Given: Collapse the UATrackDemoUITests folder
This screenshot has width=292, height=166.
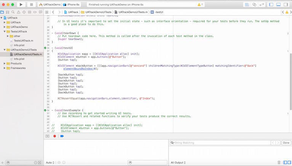Looking at the screenshot, I should [x=5, y=50].
